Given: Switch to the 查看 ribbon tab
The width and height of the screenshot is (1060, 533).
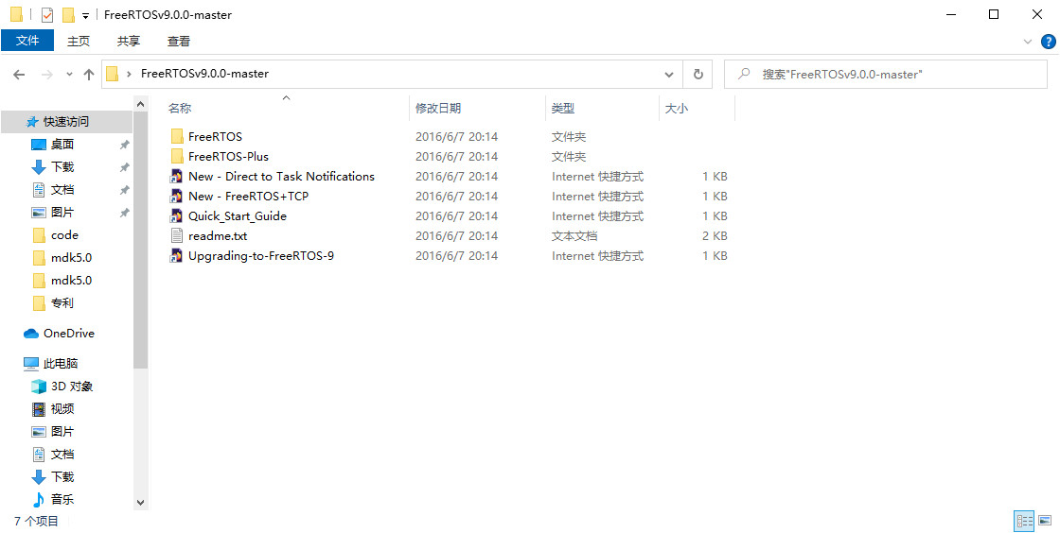Looking at the screenshot, I should pos(179,42).
